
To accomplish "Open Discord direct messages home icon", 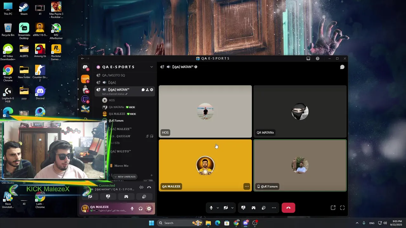I will pyautogui.click(x=85, y=67).
